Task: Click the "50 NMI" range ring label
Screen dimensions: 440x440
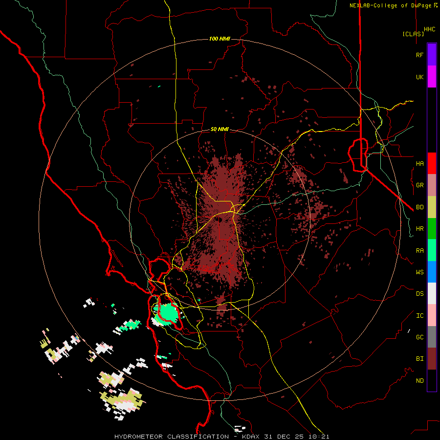Action: pyautogui.click(x=220, y=130)
